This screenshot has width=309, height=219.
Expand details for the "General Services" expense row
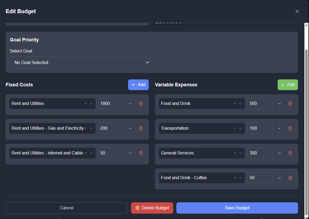[279, 153]
